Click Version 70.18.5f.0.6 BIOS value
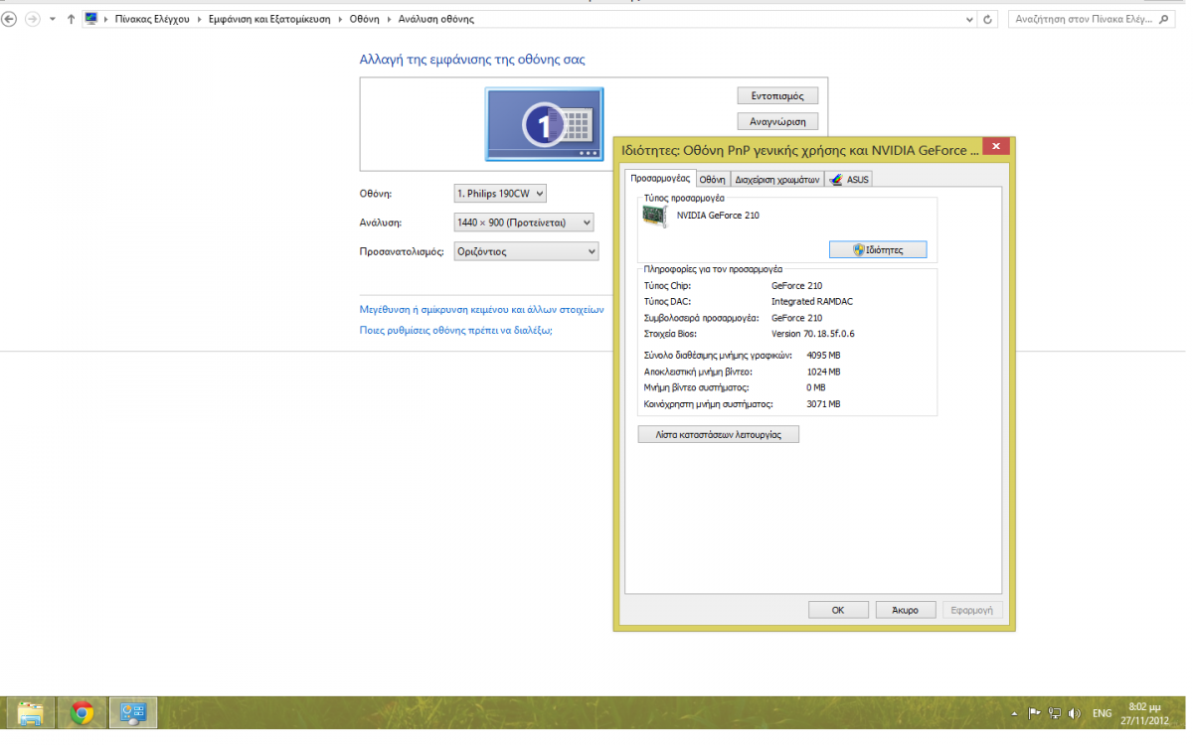Viewport: 1193px width, 745px height. [813, 334]
